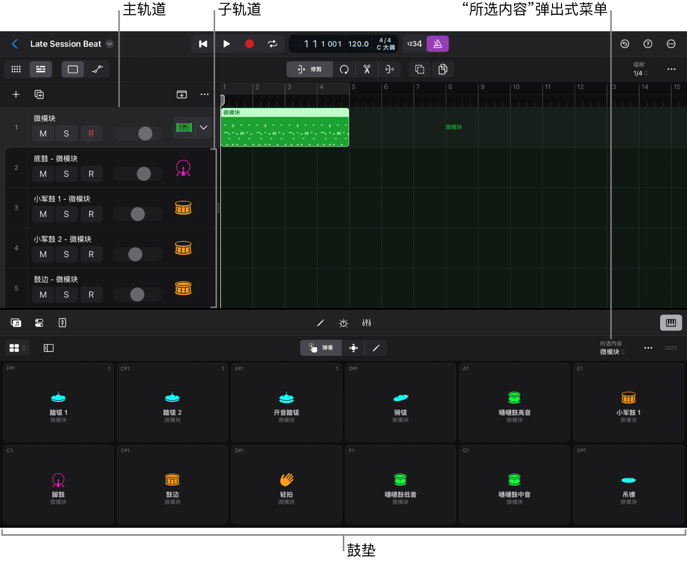The image size is (687, 561).
Task: Adjust the 鼓边 track volume slider
Action: click(137, 294)
